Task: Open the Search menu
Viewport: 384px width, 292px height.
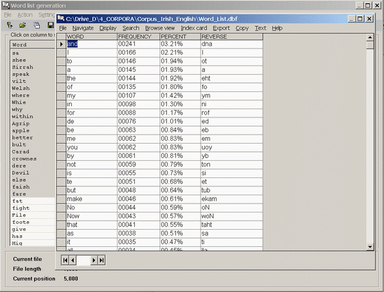Action: tap(131, 28)
